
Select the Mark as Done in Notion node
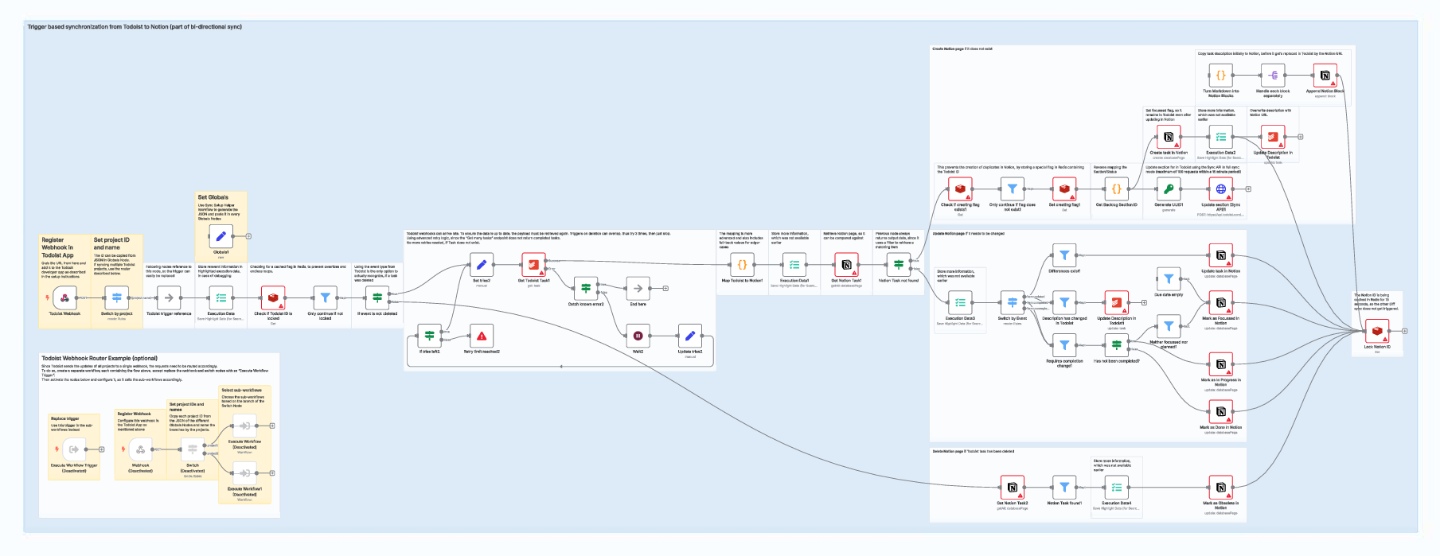[1221, 411]
